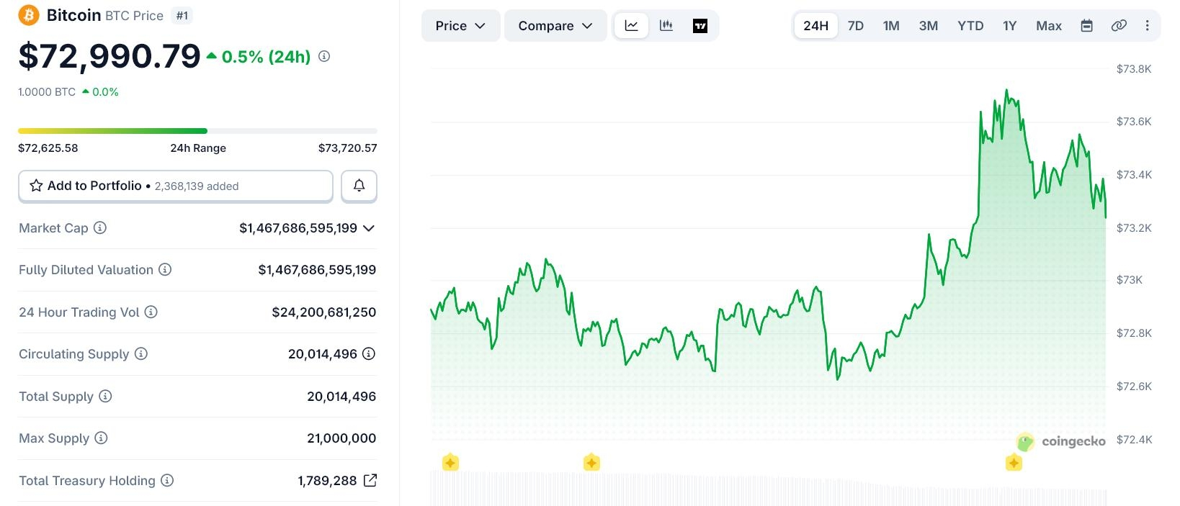Image resolution: width=1180 pixels, height=506 pixels.
Task: Open external link icon beside 1,789,288
Action: 370,480
